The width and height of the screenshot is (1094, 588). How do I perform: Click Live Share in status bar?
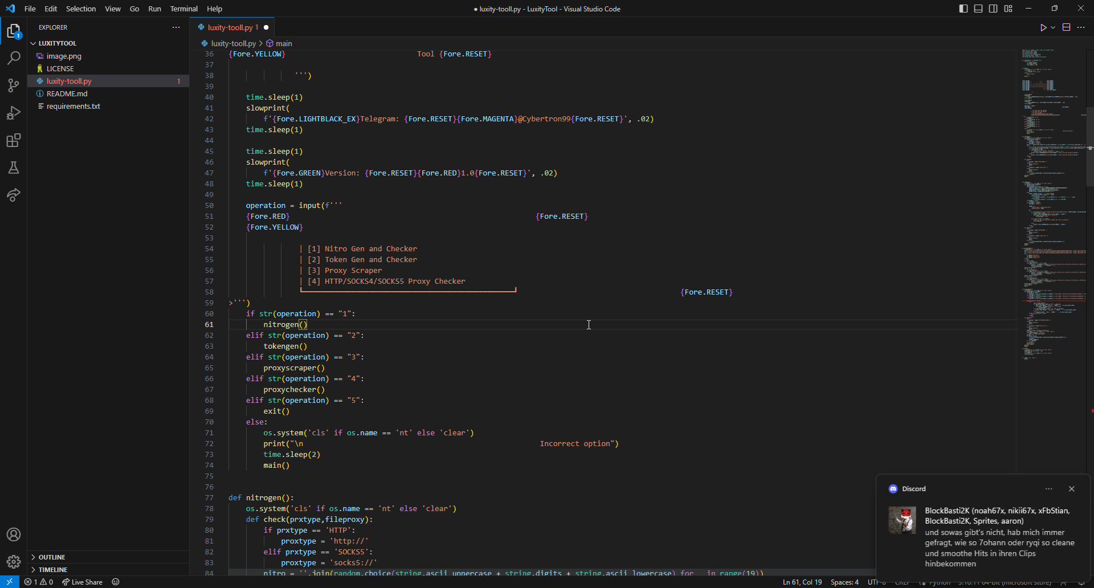click(x=83, y=582)
